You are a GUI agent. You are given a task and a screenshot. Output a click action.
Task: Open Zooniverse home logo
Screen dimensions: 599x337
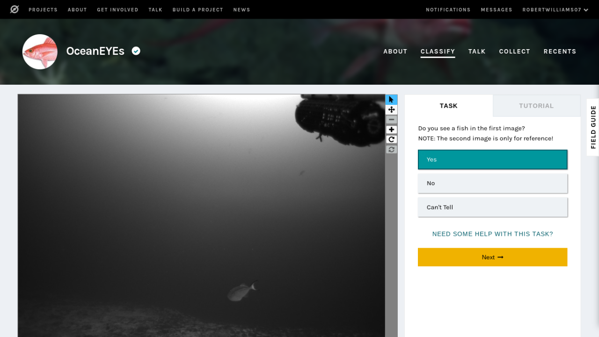[15, 9]
